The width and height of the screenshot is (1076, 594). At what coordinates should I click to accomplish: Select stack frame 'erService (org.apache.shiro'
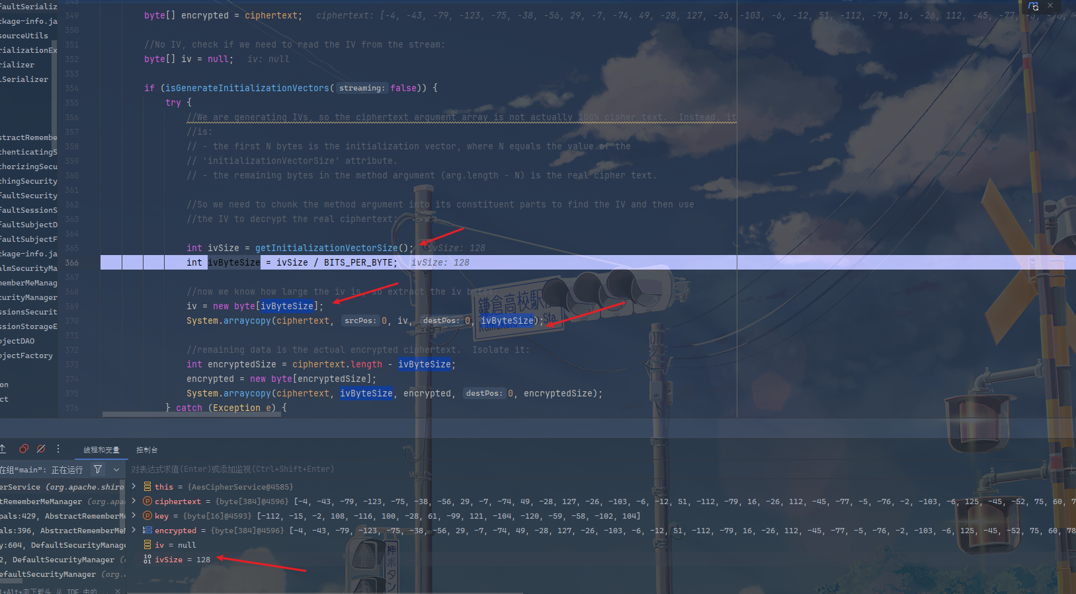[x=62, y=487]
